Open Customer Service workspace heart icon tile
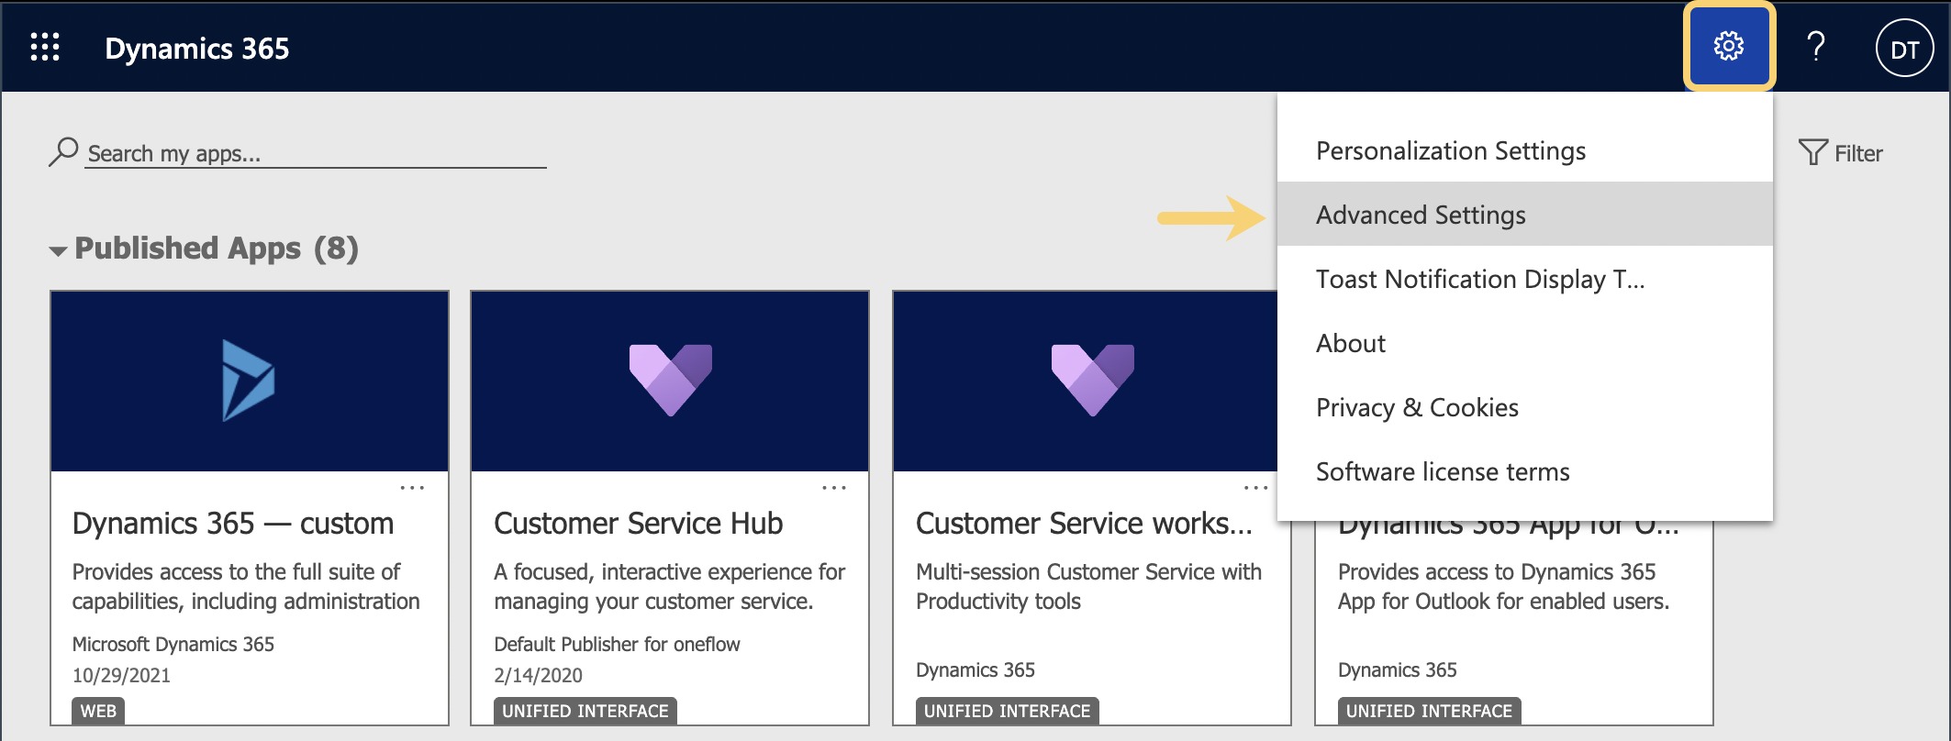The height and width of the screenshot is (741, 1951). click(x=1092, y=381)
